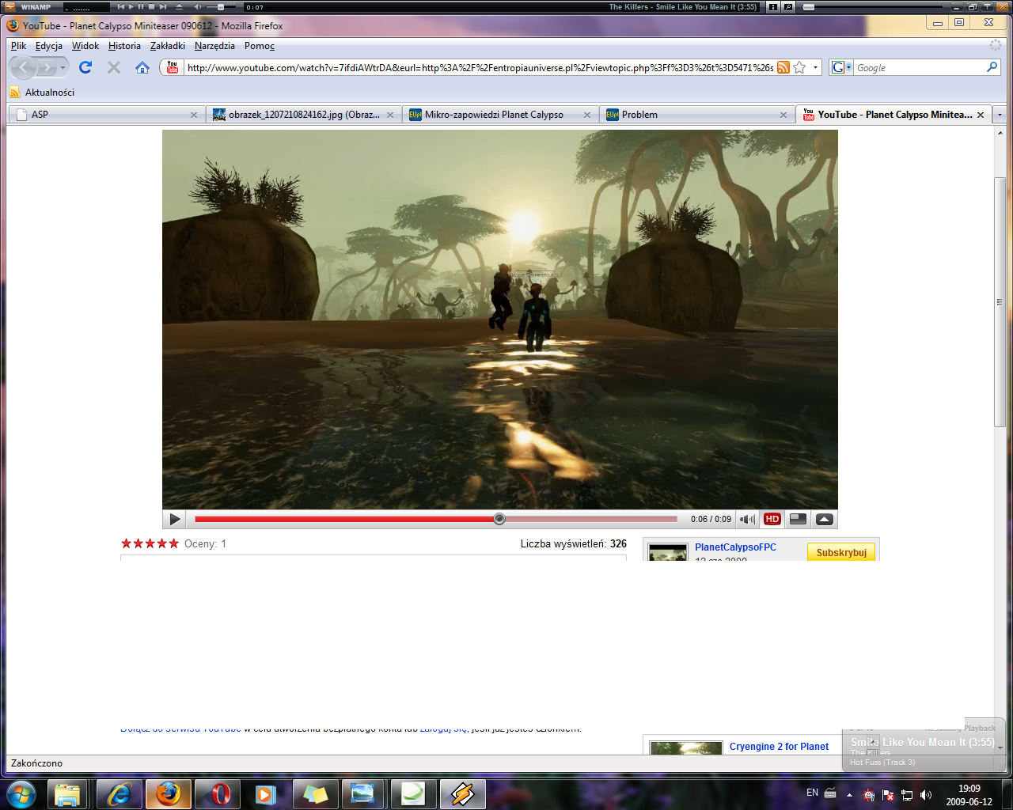This screenshot has width=1013, height=810.
Task: Switch to Mikro-zapowiedzi Planet Calypso tab
Action: tap(494, 115)
